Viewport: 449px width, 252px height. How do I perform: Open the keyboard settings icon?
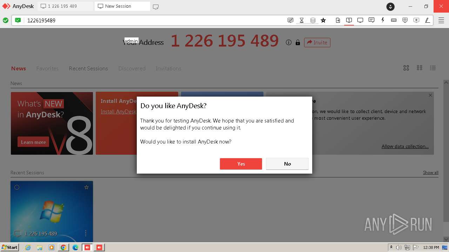tap(394, 20)
